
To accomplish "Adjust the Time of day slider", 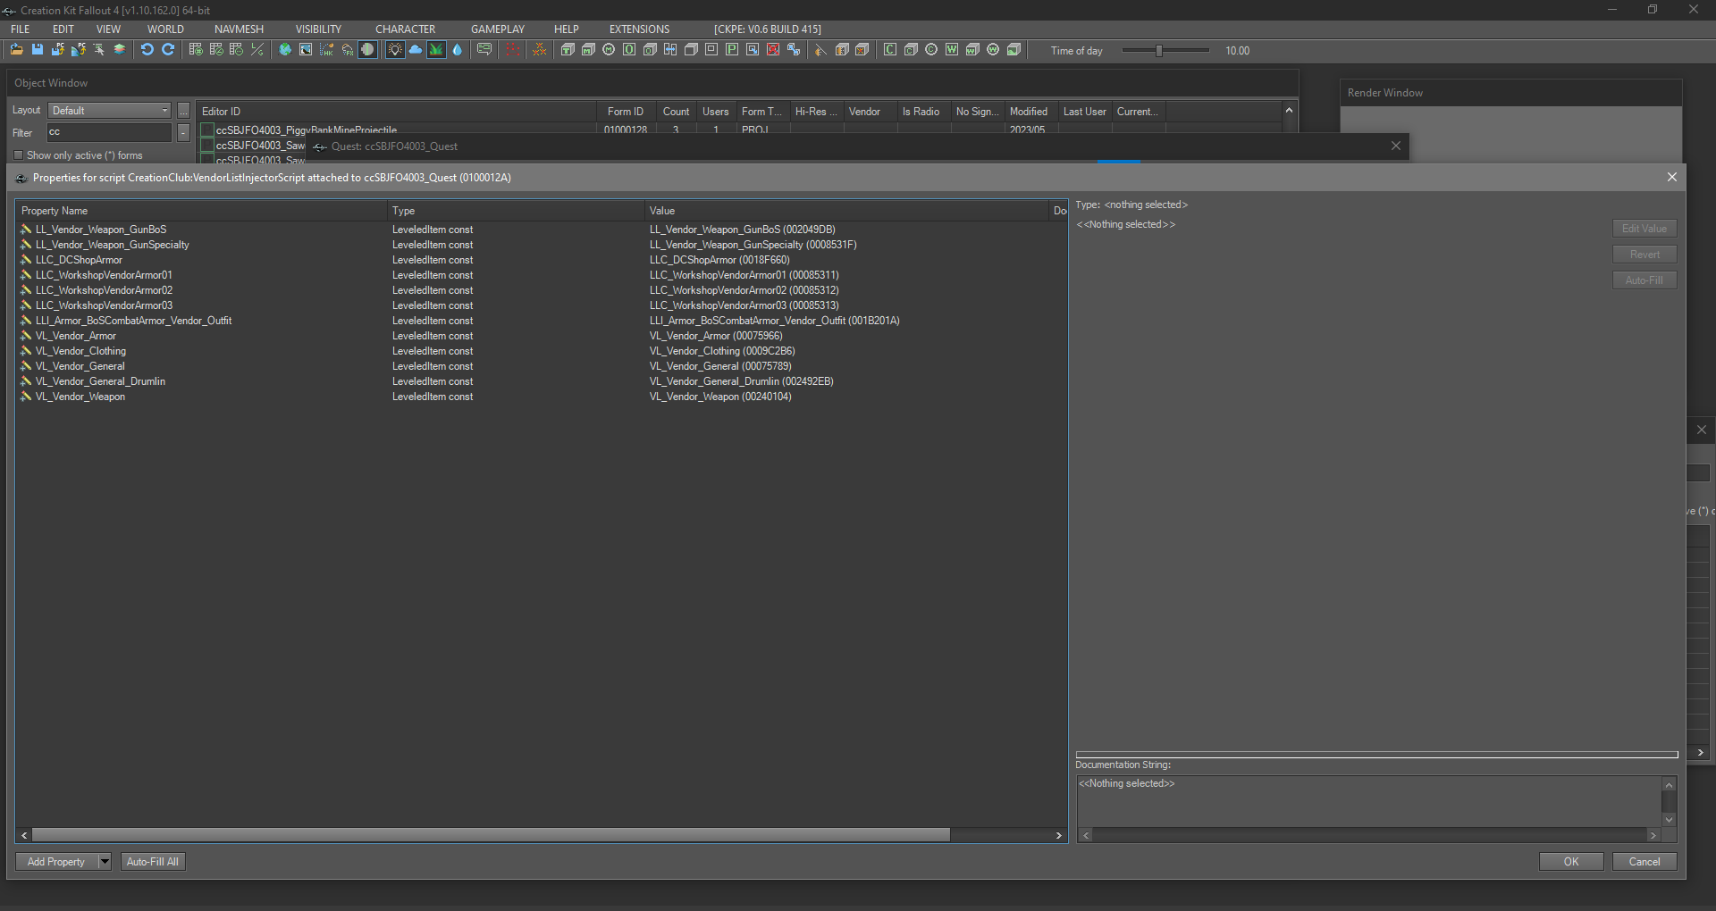I will click(1158, 51).
